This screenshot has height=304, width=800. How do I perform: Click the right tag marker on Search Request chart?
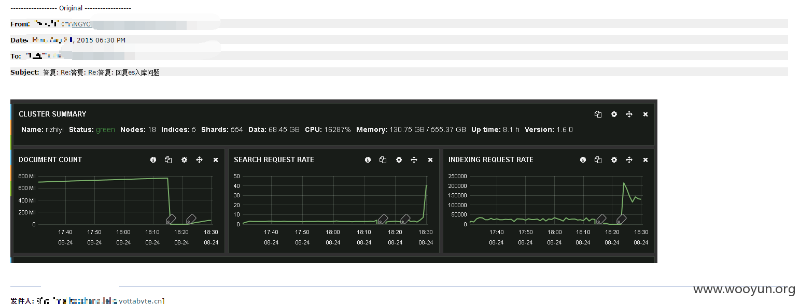405,219
